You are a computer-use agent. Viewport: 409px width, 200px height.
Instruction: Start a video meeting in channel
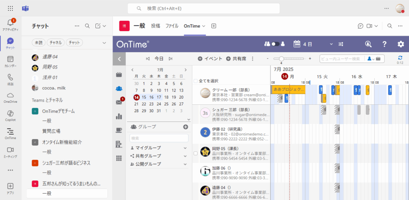(369, 26)
